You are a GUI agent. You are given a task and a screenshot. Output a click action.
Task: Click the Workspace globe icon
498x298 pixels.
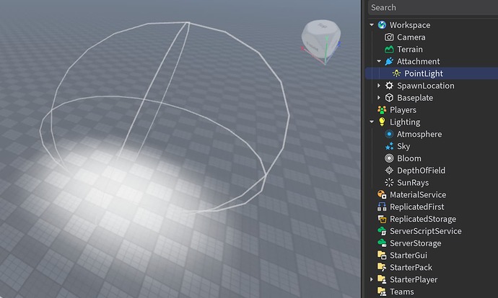pyautogui.click(x=382, y=25)
